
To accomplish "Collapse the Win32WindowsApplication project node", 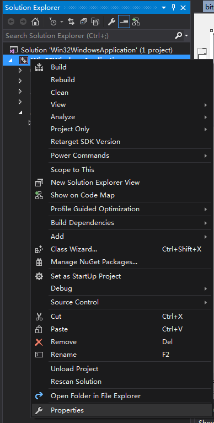I will coord(10,60).
